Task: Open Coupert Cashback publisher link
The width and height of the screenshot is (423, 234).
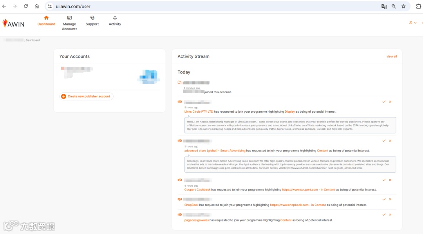Action: pyautogui.click(x=197, y=190)
